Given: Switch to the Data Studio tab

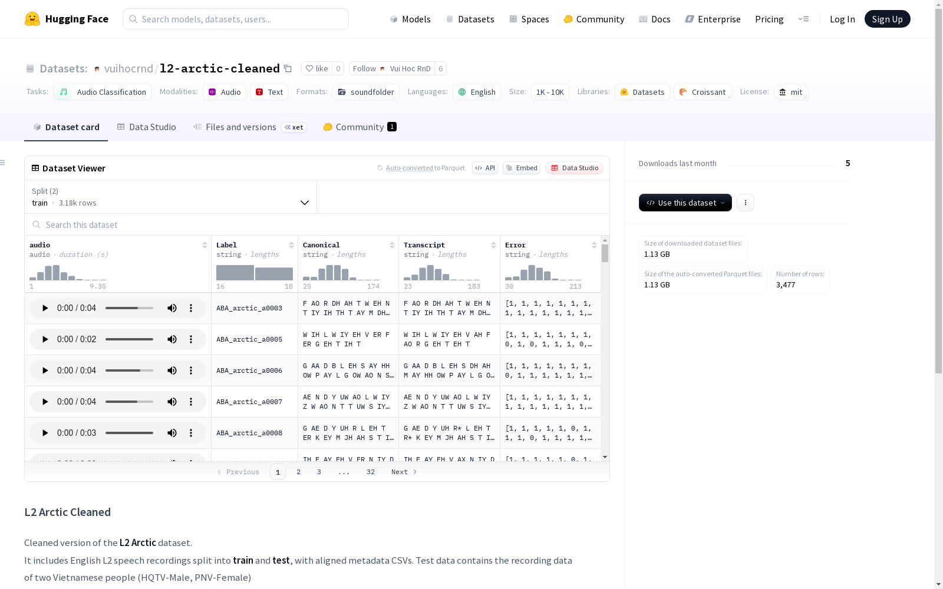Looking at the screenshot, I should [x=147, y=127].
